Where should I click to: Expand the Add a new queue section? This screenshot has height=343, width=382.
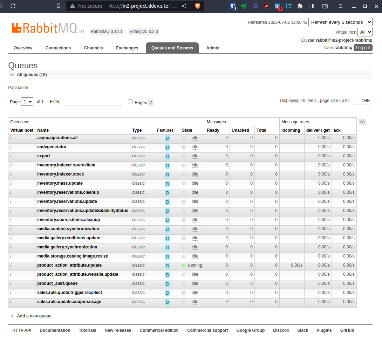point(34,316)
